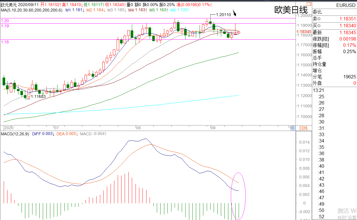The image size is (357, 220).
Task: Select the 最新 latest price row
Action: (x=334, y=32)
